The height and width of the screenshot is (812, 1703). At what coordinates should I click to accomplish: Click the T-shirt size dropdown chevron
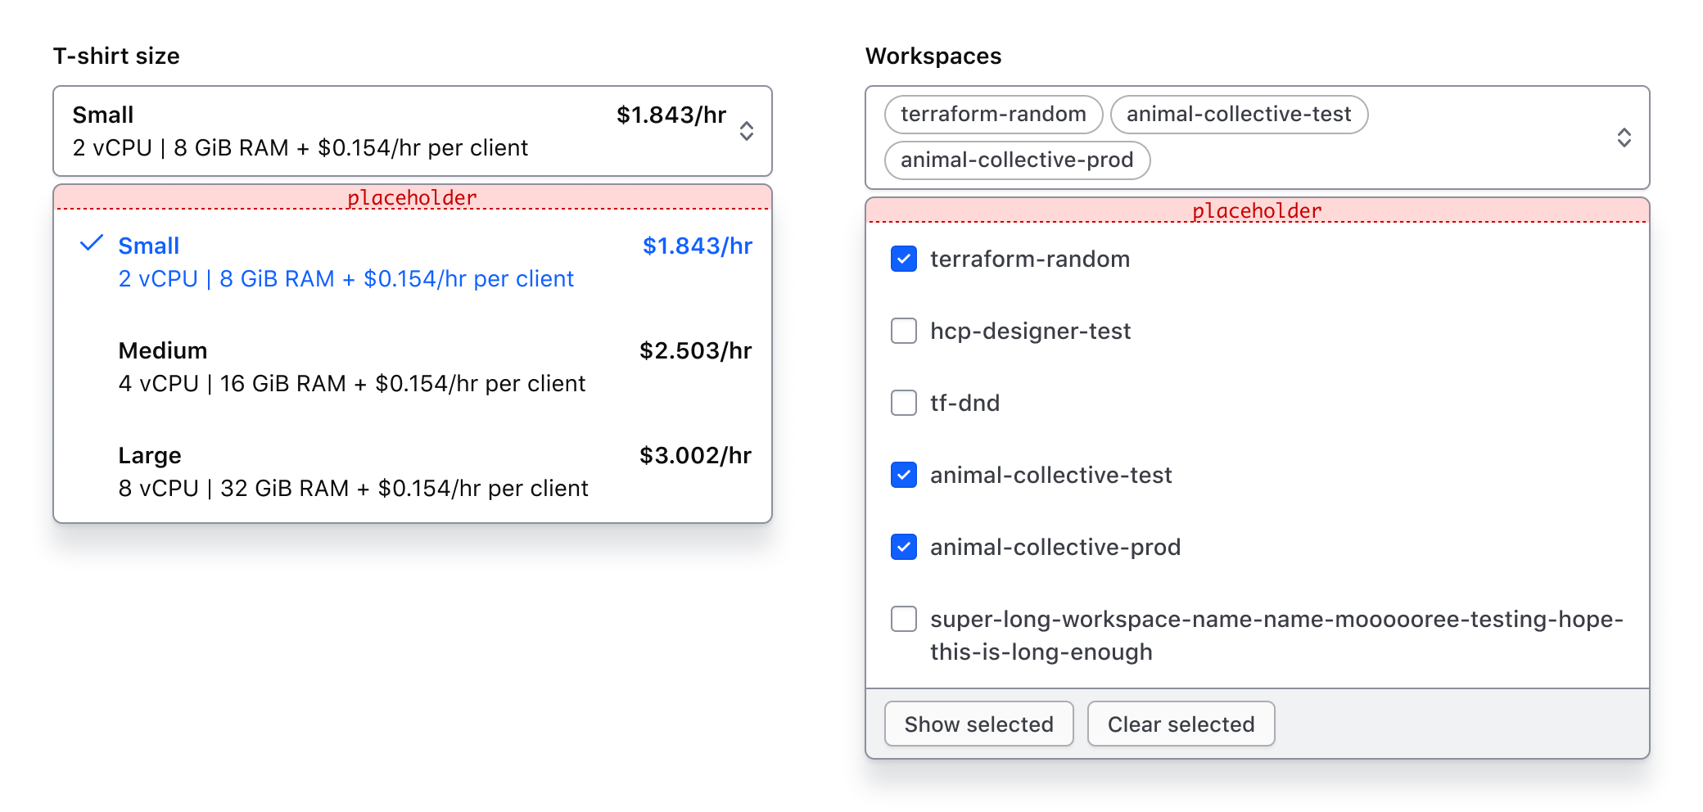(747, 131)
